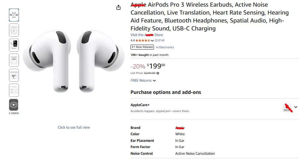This screenshot has height=159, width=303.
Task: Select the third thumbnail with the phone screen
Action: point(14,45)
